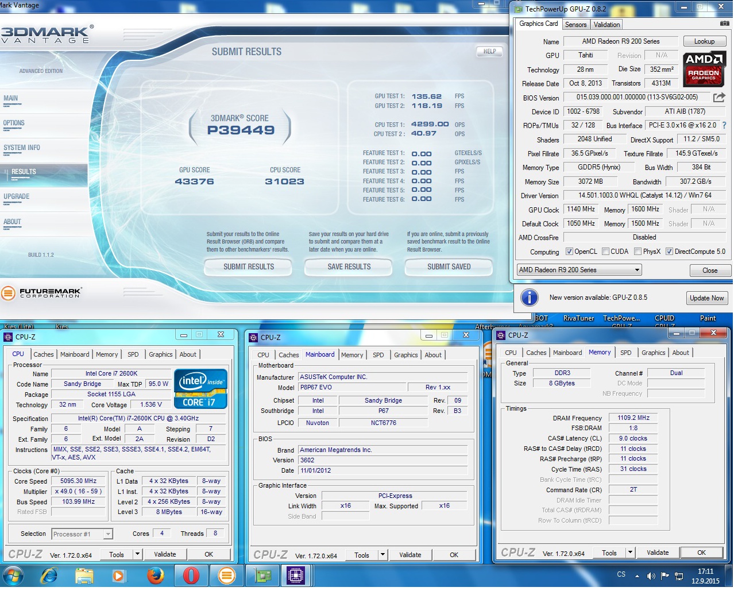Screen dimensions: 734x591
Task: Toggle the CUDA checkbox
Action: pos(605,252)
